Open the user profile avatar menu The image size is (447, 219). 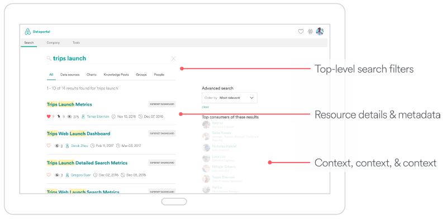point(320,31)
